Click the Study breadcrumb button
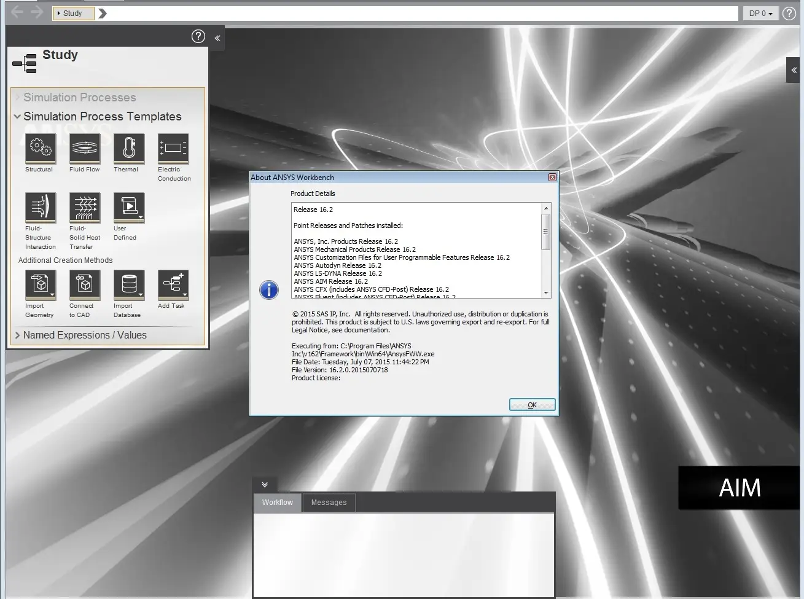 74,13
